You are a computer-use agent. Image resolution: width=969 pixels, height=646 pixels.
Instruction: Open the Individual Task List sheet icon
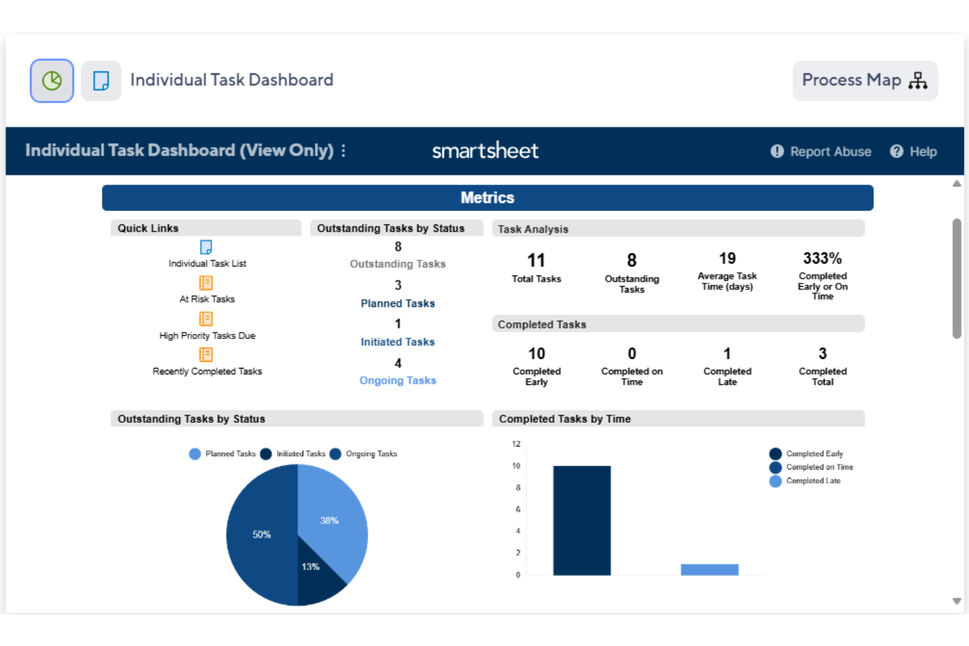206,247
